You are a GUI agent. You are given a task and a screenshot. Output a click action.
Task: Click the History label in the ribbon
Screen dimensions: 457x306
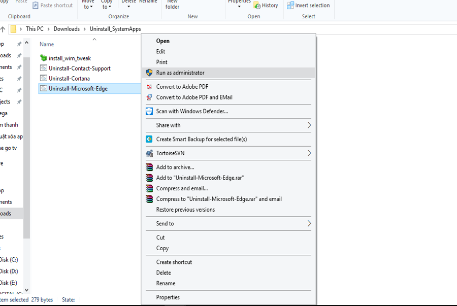tap(270, 6)
